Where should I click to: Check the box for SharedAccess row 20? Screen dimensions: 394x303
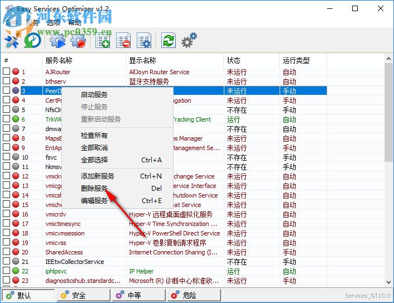click(6, 252)
